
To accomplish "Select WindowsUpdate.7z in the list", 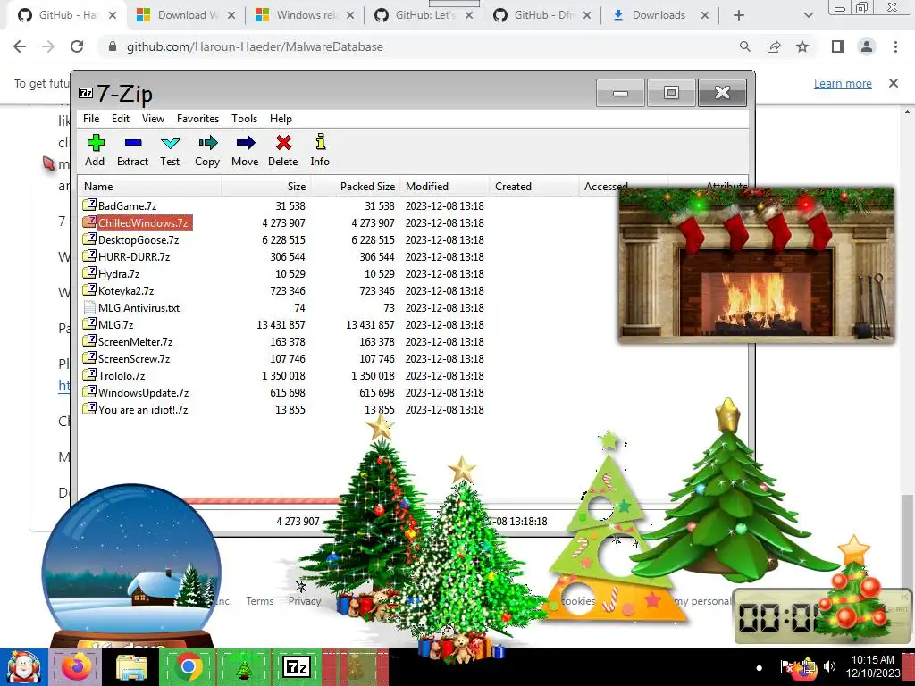I will 283,392.
